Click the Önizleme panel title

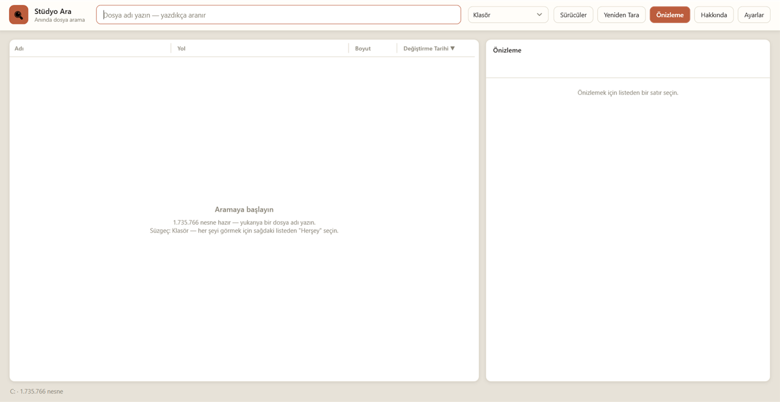click(x=507, y=50)
